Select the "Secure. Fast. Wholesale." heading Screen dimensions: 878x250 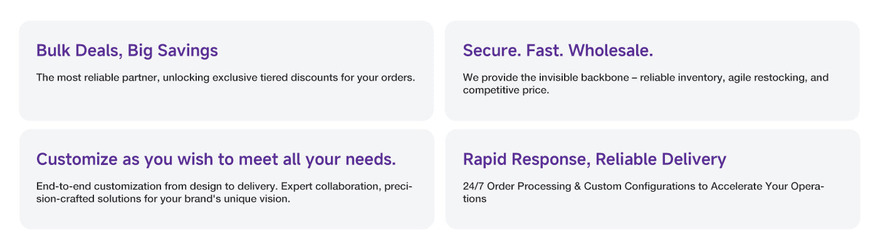pos(558,51)
